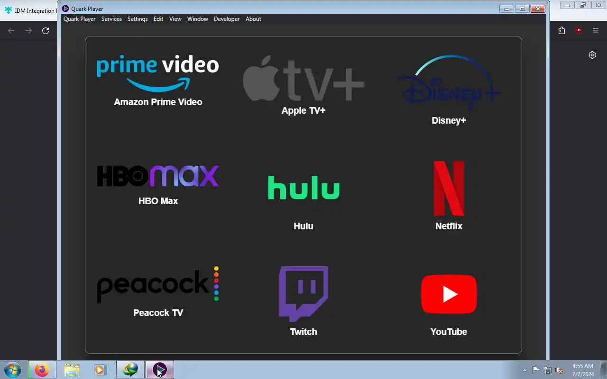The width and height of the screenshot is (607, 379).
Task: Maximize the Quark Player window
Action: click(522, 9)
